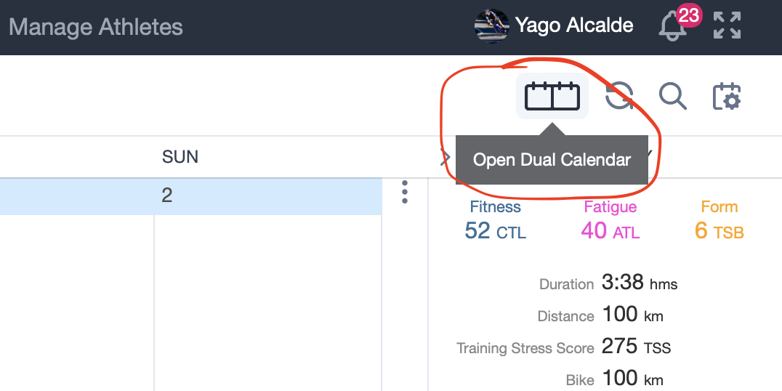782x391 pixels.
Task: Open the Yago Alcalde account menu
Action: point(574,25)
